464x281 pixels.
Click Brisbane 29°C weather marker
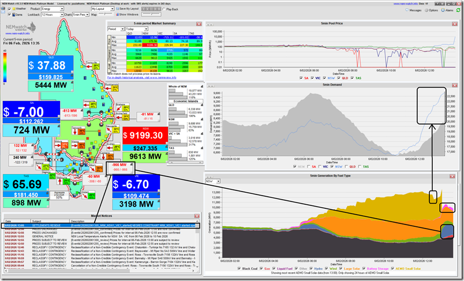point(123,107)
